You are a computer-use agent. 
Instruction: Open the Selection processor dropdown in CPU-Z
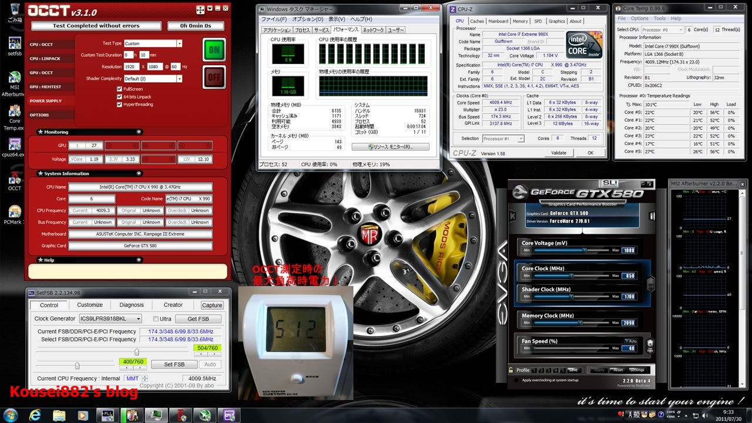click(503, 139)
